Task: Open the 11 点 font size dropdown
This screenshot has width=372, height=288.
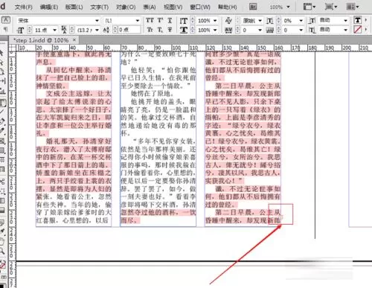Action: click(54, 31)
